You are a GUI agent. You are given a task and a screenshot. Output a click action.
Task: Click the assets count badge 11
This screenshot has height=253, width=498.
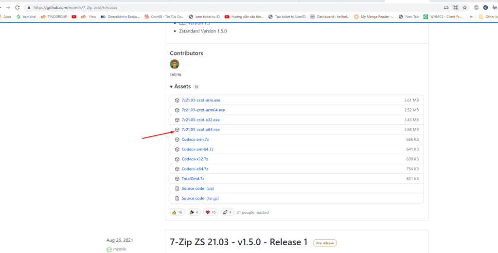click(x=196, y=87)
